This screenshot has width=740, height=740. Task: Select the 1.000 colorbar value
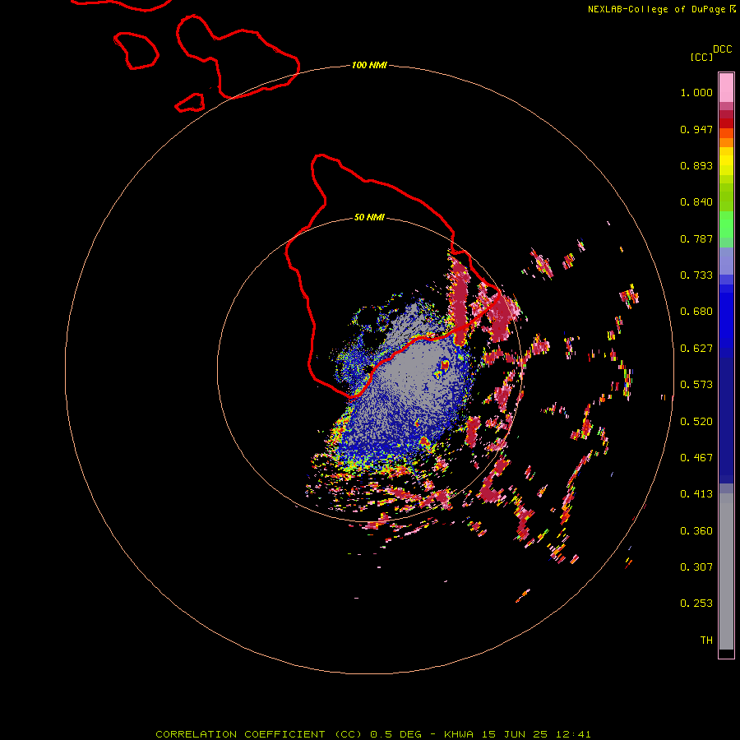[x=696, y=92]
